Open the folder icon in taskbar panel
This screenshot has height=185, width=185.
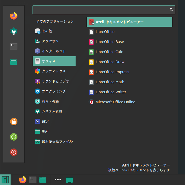(x=43, y=180)
